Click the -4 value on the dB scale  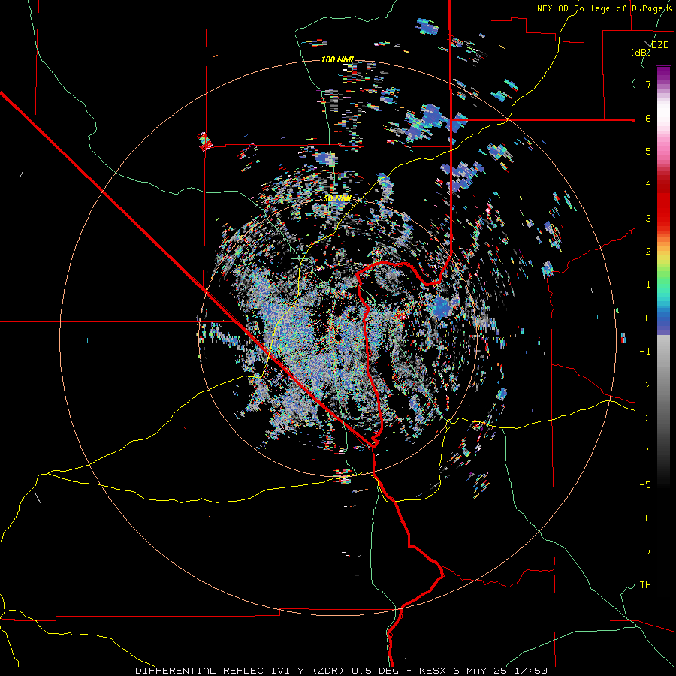pyautogui.click(x=645, y=451)
